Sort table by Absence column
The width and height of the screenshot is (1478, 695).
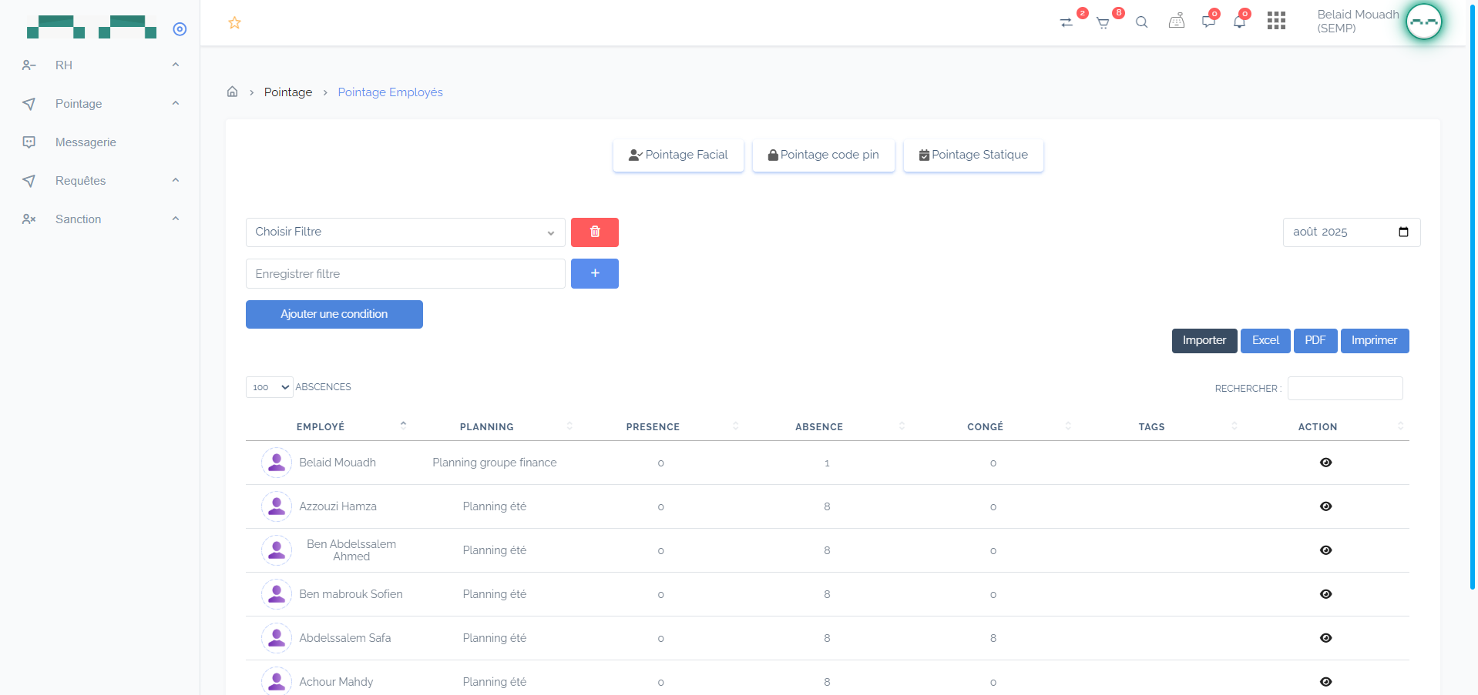click(x=827, y=426)
